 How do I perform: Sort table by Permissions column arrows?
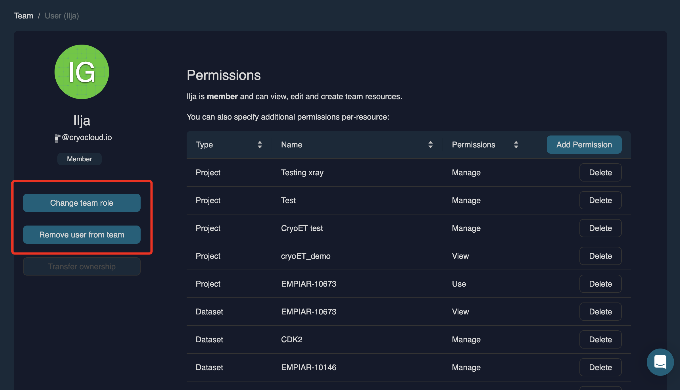(x=516, y=145)
